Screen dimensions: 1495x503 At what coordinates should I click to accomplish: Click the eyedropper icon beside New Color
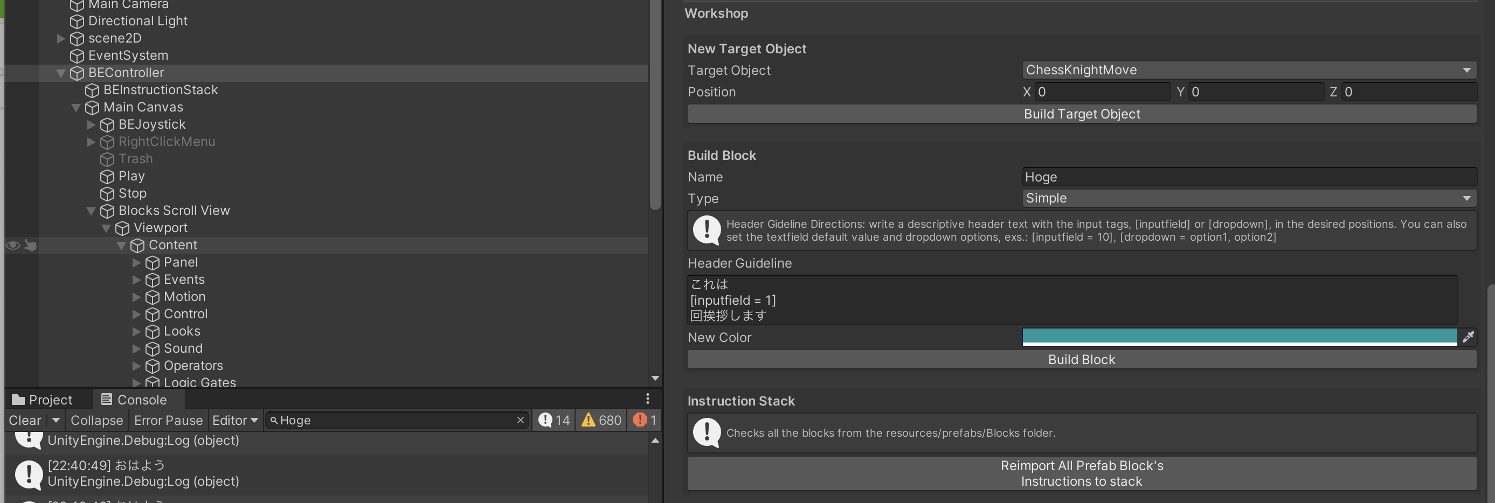(1468, 337)
